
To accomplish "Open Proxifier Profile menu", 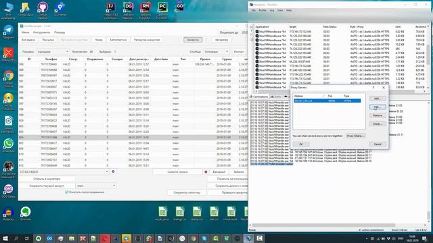I will click(x=263, y=11).
